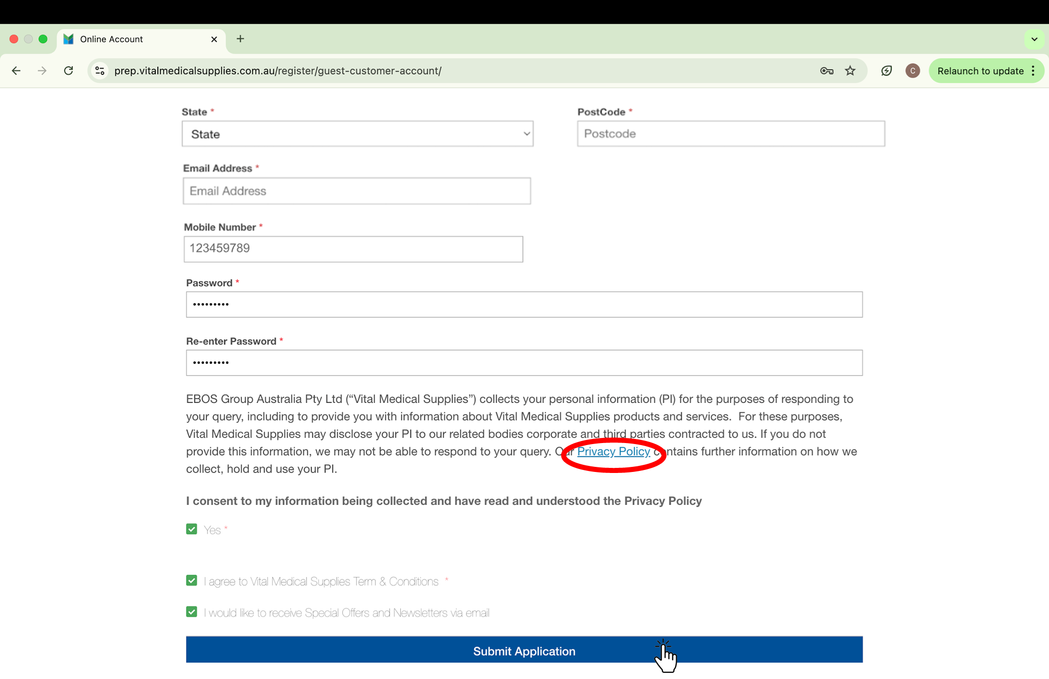The height and width of the screenshot is (679, 1049).
Task: Select the Online Account tab
Action: click(142, 39)
